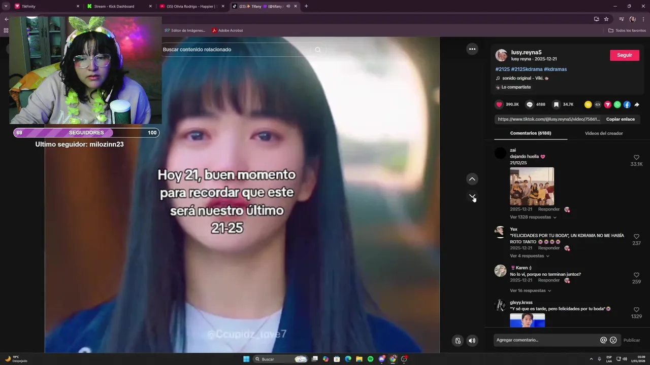Viewport: 650px width, 365px height.
Task: Open the photo attached to zai's comment
Action: click(532, 186)
